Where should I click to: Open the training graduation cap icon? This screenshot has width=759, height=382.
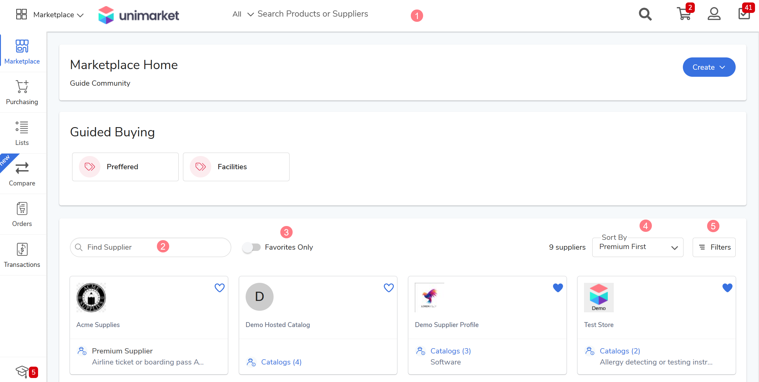point(22,372)
